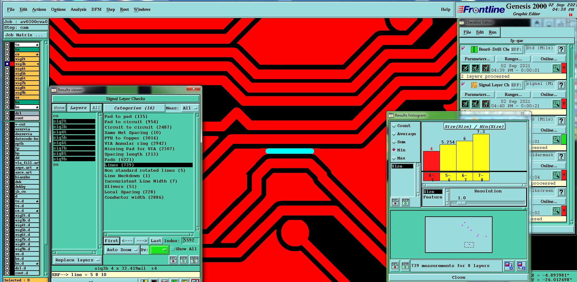The height and width of the screenshot is (282, 577).
Task: Select the Sum histogram option
Action: [394, 142]
